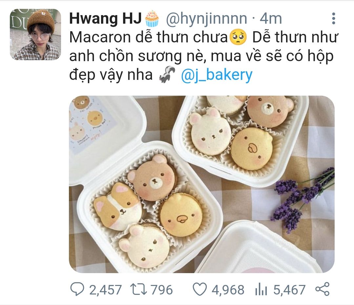This screenshot has height=305, width=354.
Task: Open the view analytics bar chart icon
Action: tap(261, 290)
